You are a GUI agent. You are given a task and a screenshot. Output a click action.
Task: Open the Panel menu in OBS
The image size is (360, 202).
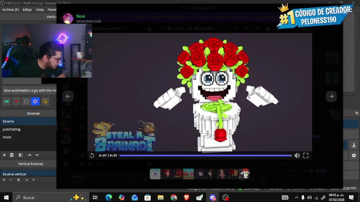pos(52,10)
